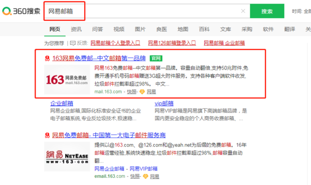
Task: Clear the search box with X icon
Action: tap(243, 11)
